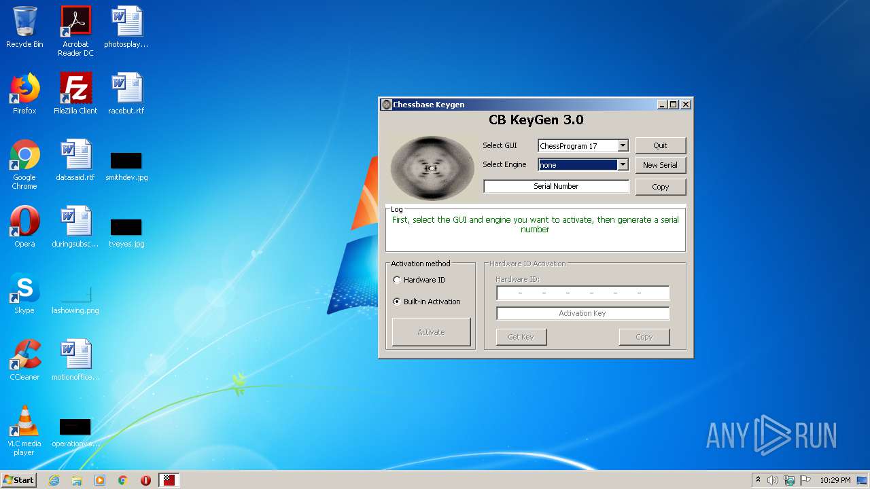Viewport: 870px width, 489px height.
Task: Open Internet Explorer in taskbar
Action: pyautogui.click(x=54, y=480)
